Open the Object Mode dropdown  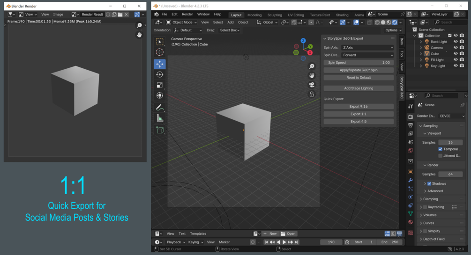(x=181, y=22)
